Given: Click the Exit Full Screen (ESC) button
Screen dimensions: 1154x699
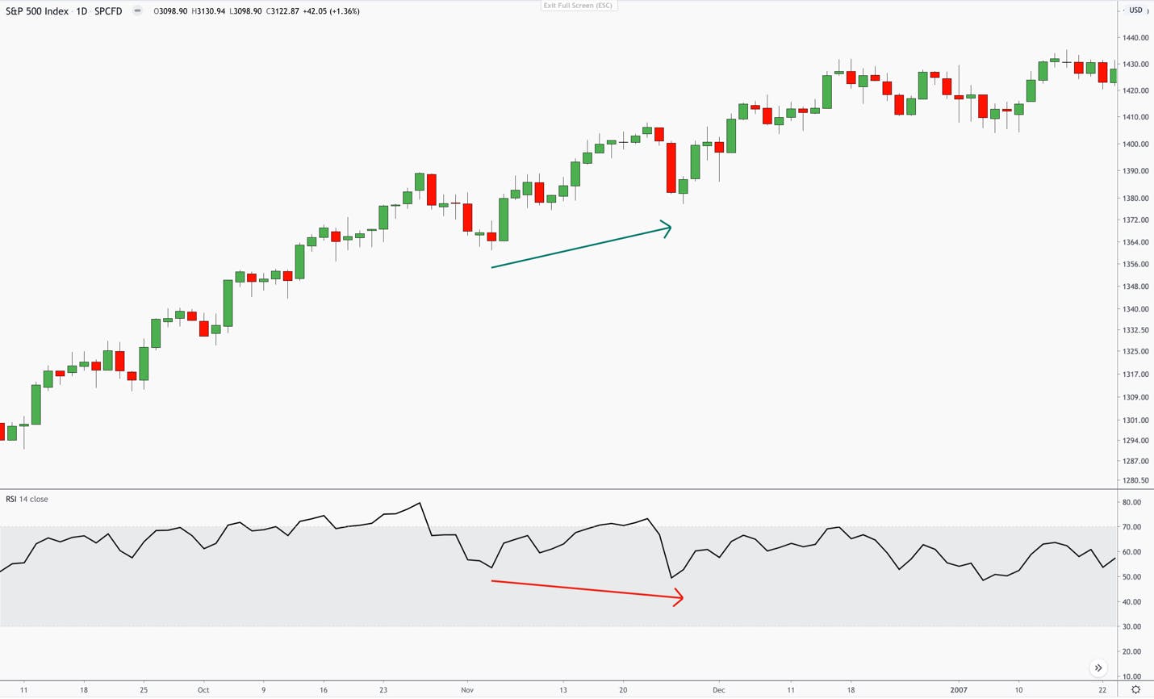Looking at the screenshot, I should (578, 6).
